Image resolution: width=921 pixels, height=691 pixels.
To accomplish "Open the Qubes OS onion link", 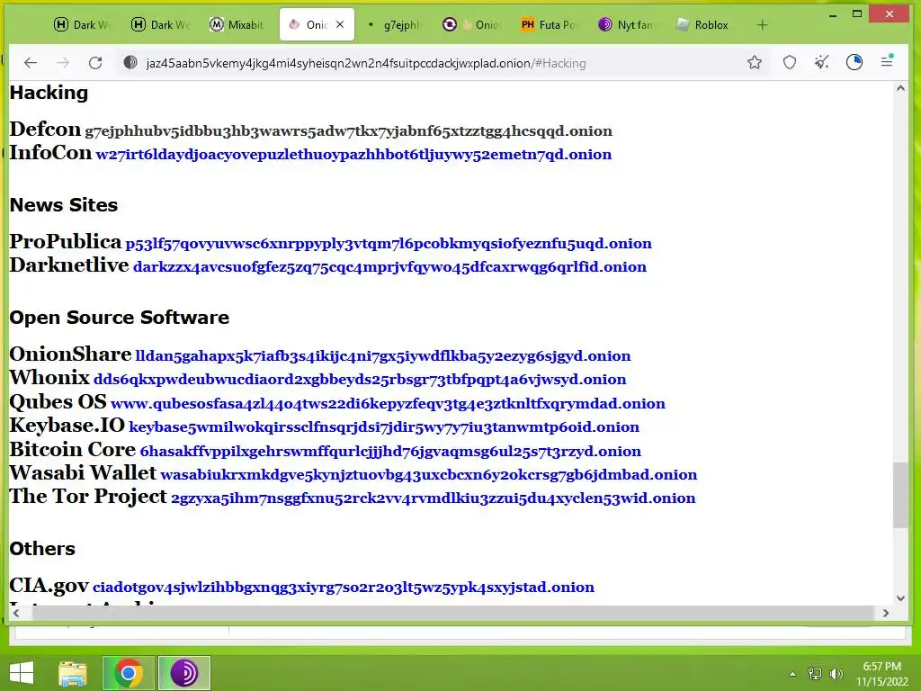I will point(388,404).
